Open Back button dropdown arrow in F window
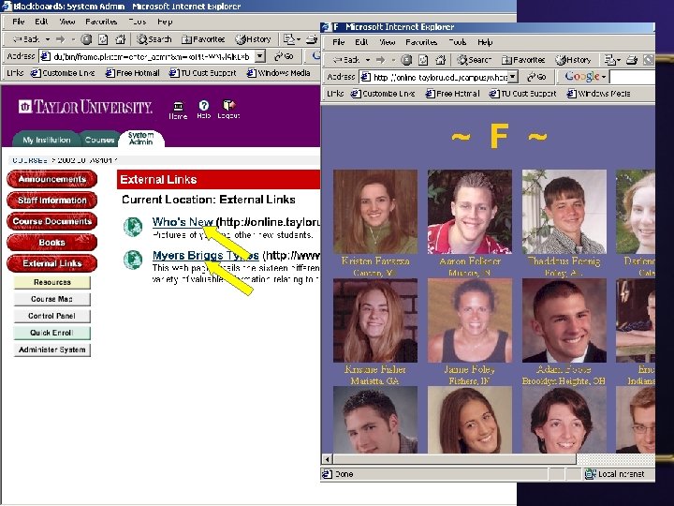 [368, 60]
